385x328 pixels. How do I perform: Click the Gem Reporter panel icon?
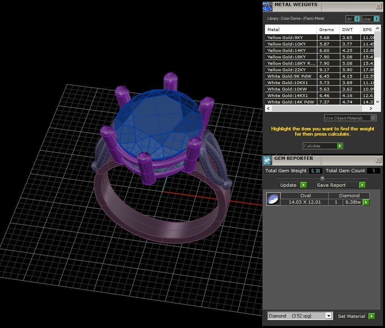267,160
